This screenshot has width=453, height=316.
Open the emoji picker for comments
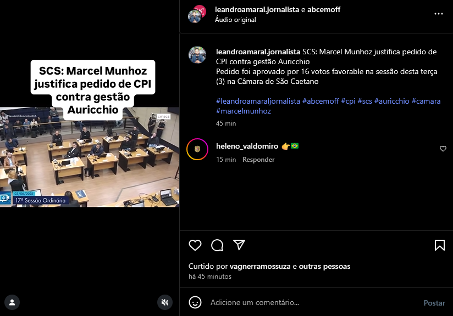[195, 302]
